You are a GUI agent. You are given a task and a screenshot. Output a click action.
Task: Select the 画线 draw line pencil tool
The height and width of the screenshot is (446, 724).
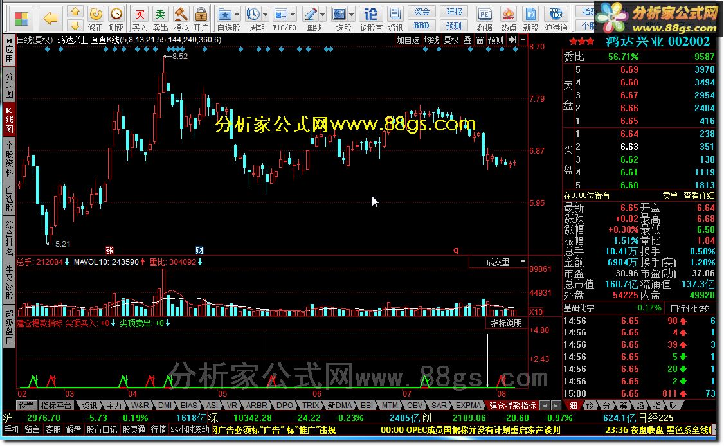click(311, 14)
